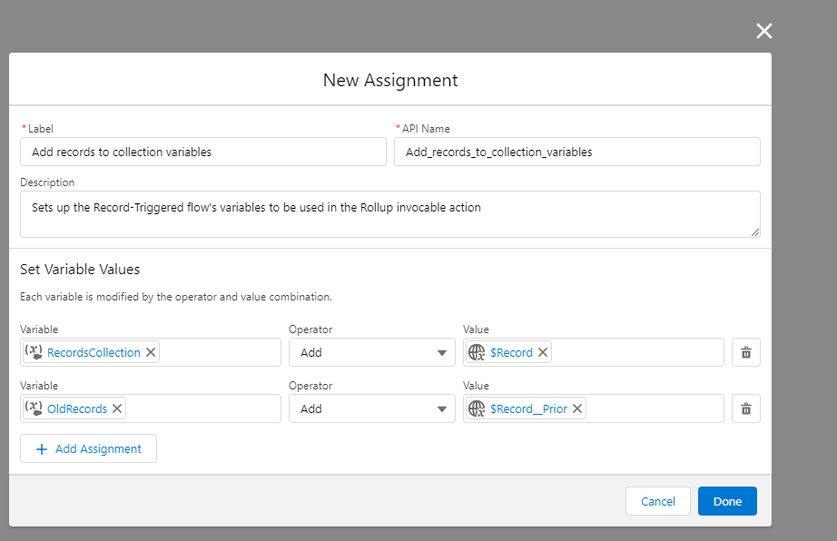
Task: Click the Cancel button
Action: pyautogui.click(x=657, y=500)
